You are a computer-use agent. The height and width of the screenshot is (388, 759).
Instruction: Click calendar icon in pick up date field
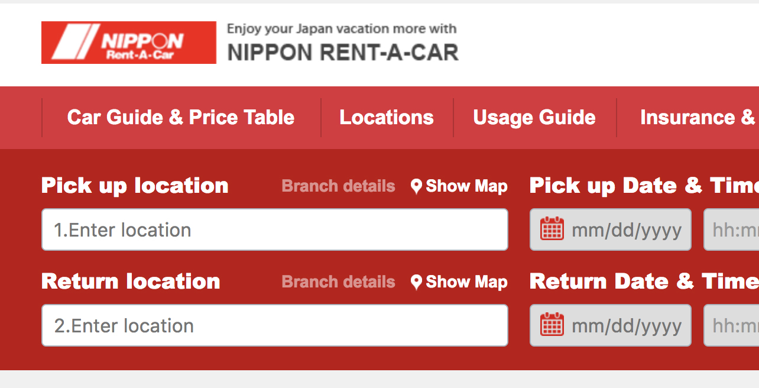click(552, 229)
